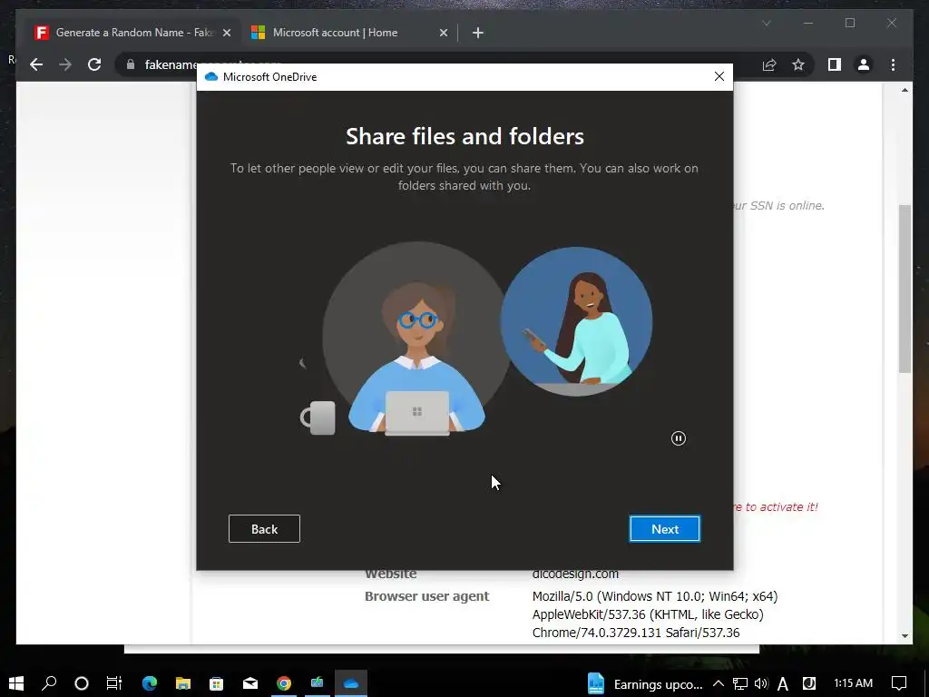Open Microsoft Store from the taskbar
The height and width of the screenshot is (697, 929).
[216, 683]
